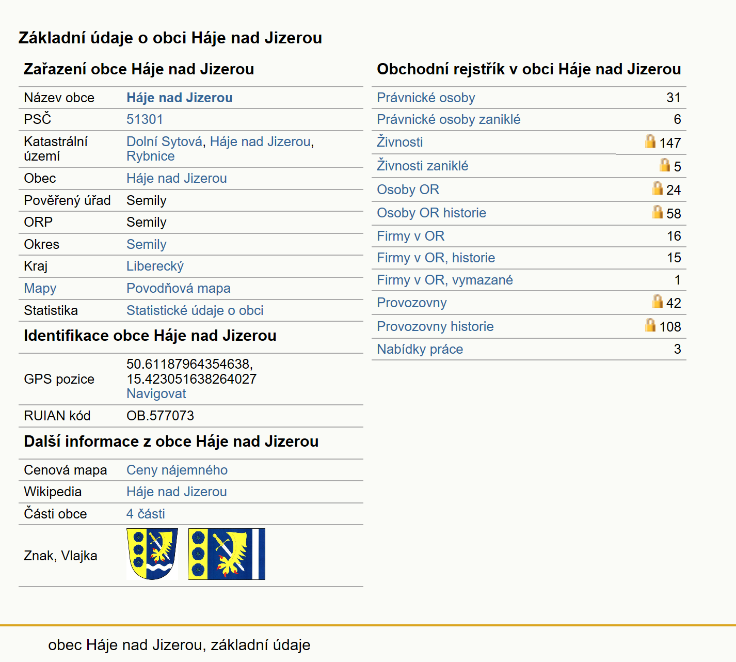Open Nabídky práce link
The image size is (736, 662).
(x=420, y=349)
